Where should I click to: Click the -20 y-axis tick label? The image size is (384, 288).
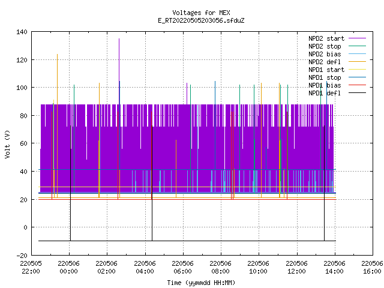[x=22, y=256]
